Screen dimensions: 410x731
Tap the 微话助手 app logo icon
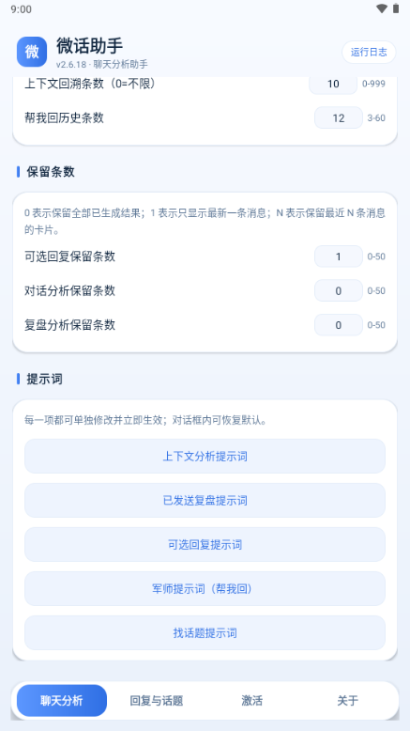(x=32, y=52)
